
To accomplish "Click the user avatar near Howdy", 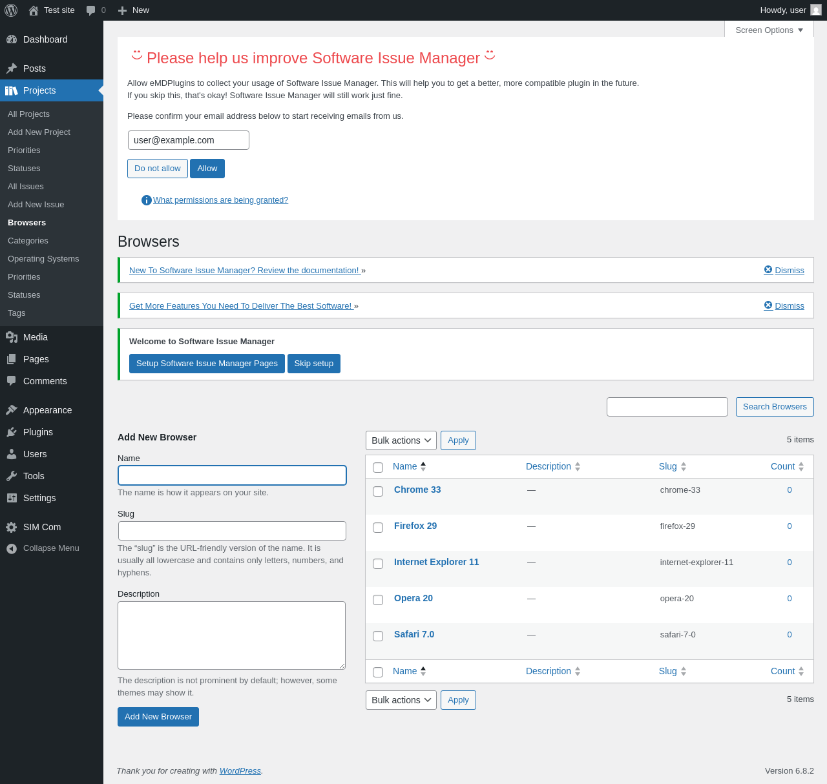I will 816,10.
